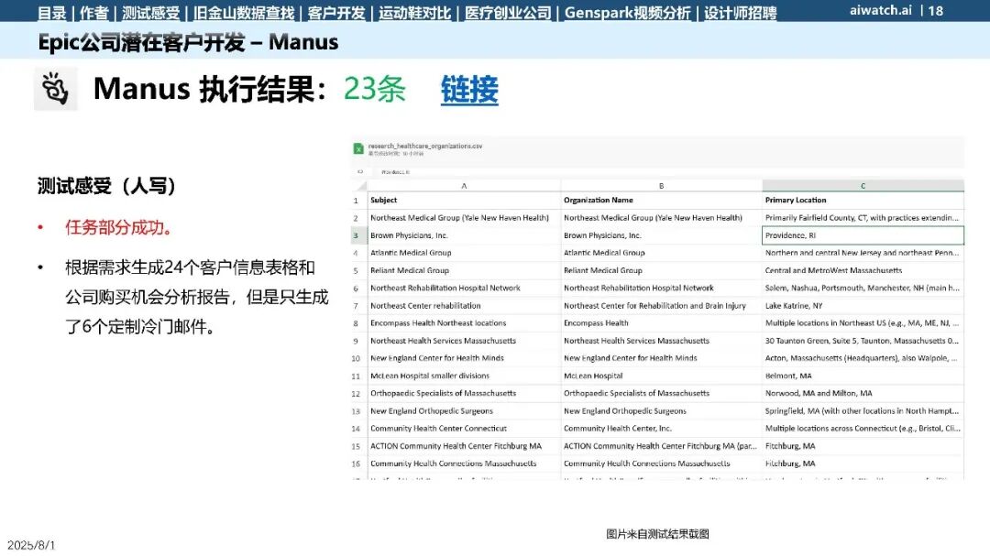Open the Genspark视频分析 section link
Viewport: 990px width, 556px height.
click(628, 13)
